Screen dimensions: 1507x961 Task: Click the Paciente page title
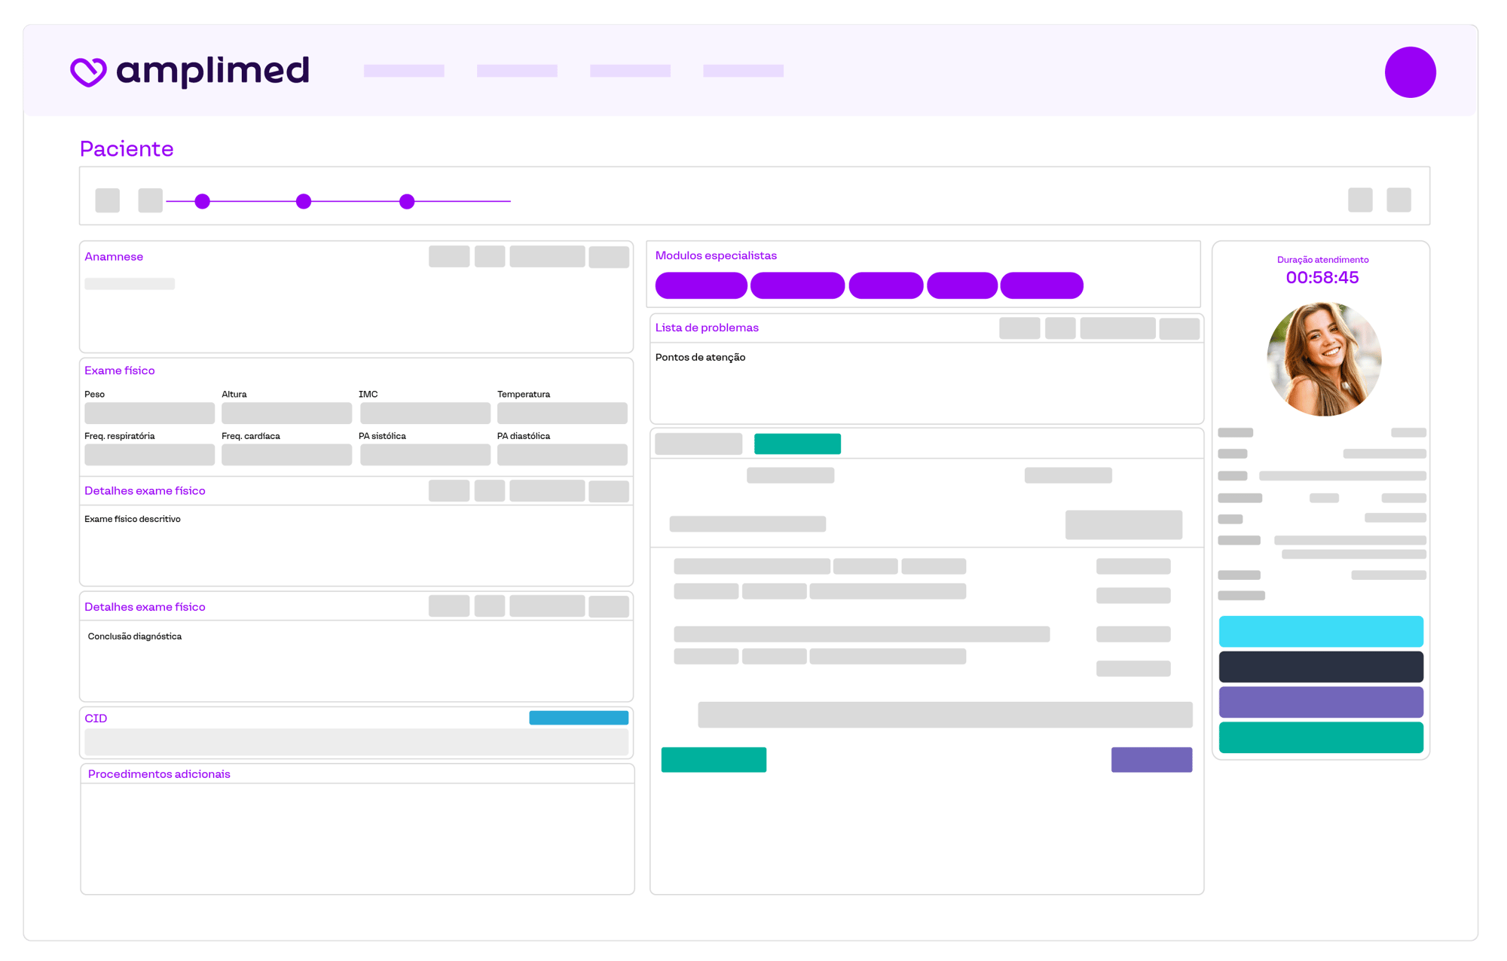tap(127, 148)
